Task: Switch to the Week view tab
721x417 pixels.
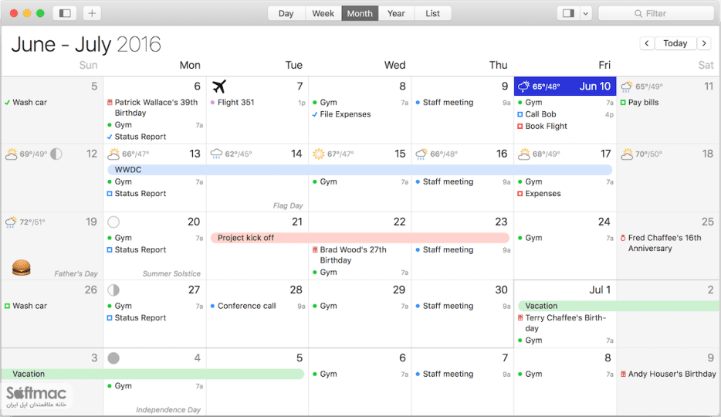Action: pyautogui.click(x=323, y=13)
